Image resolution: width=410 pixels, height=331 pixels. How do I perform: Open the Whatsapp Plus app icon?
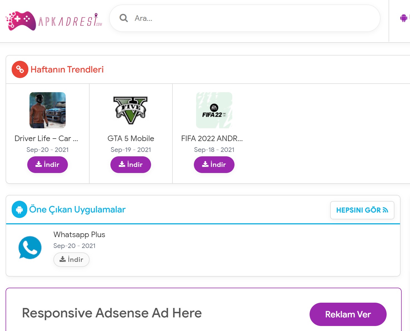tap(30, 247)
